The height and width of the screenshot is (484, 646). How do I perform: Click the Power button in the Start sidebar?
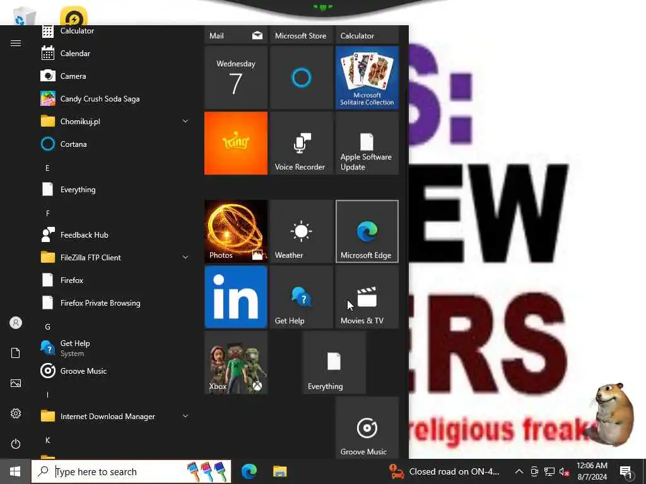(16, 444)
